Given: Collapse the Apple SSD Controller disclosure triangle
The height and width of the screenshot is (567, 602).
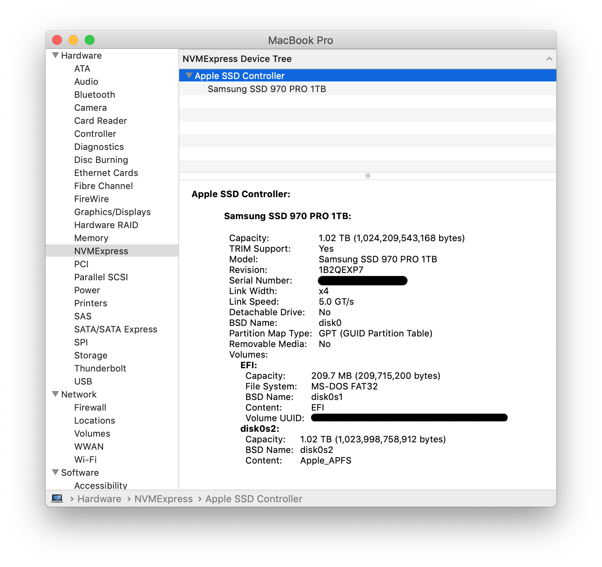Looking at the screenshot, I should coord(189,75).
